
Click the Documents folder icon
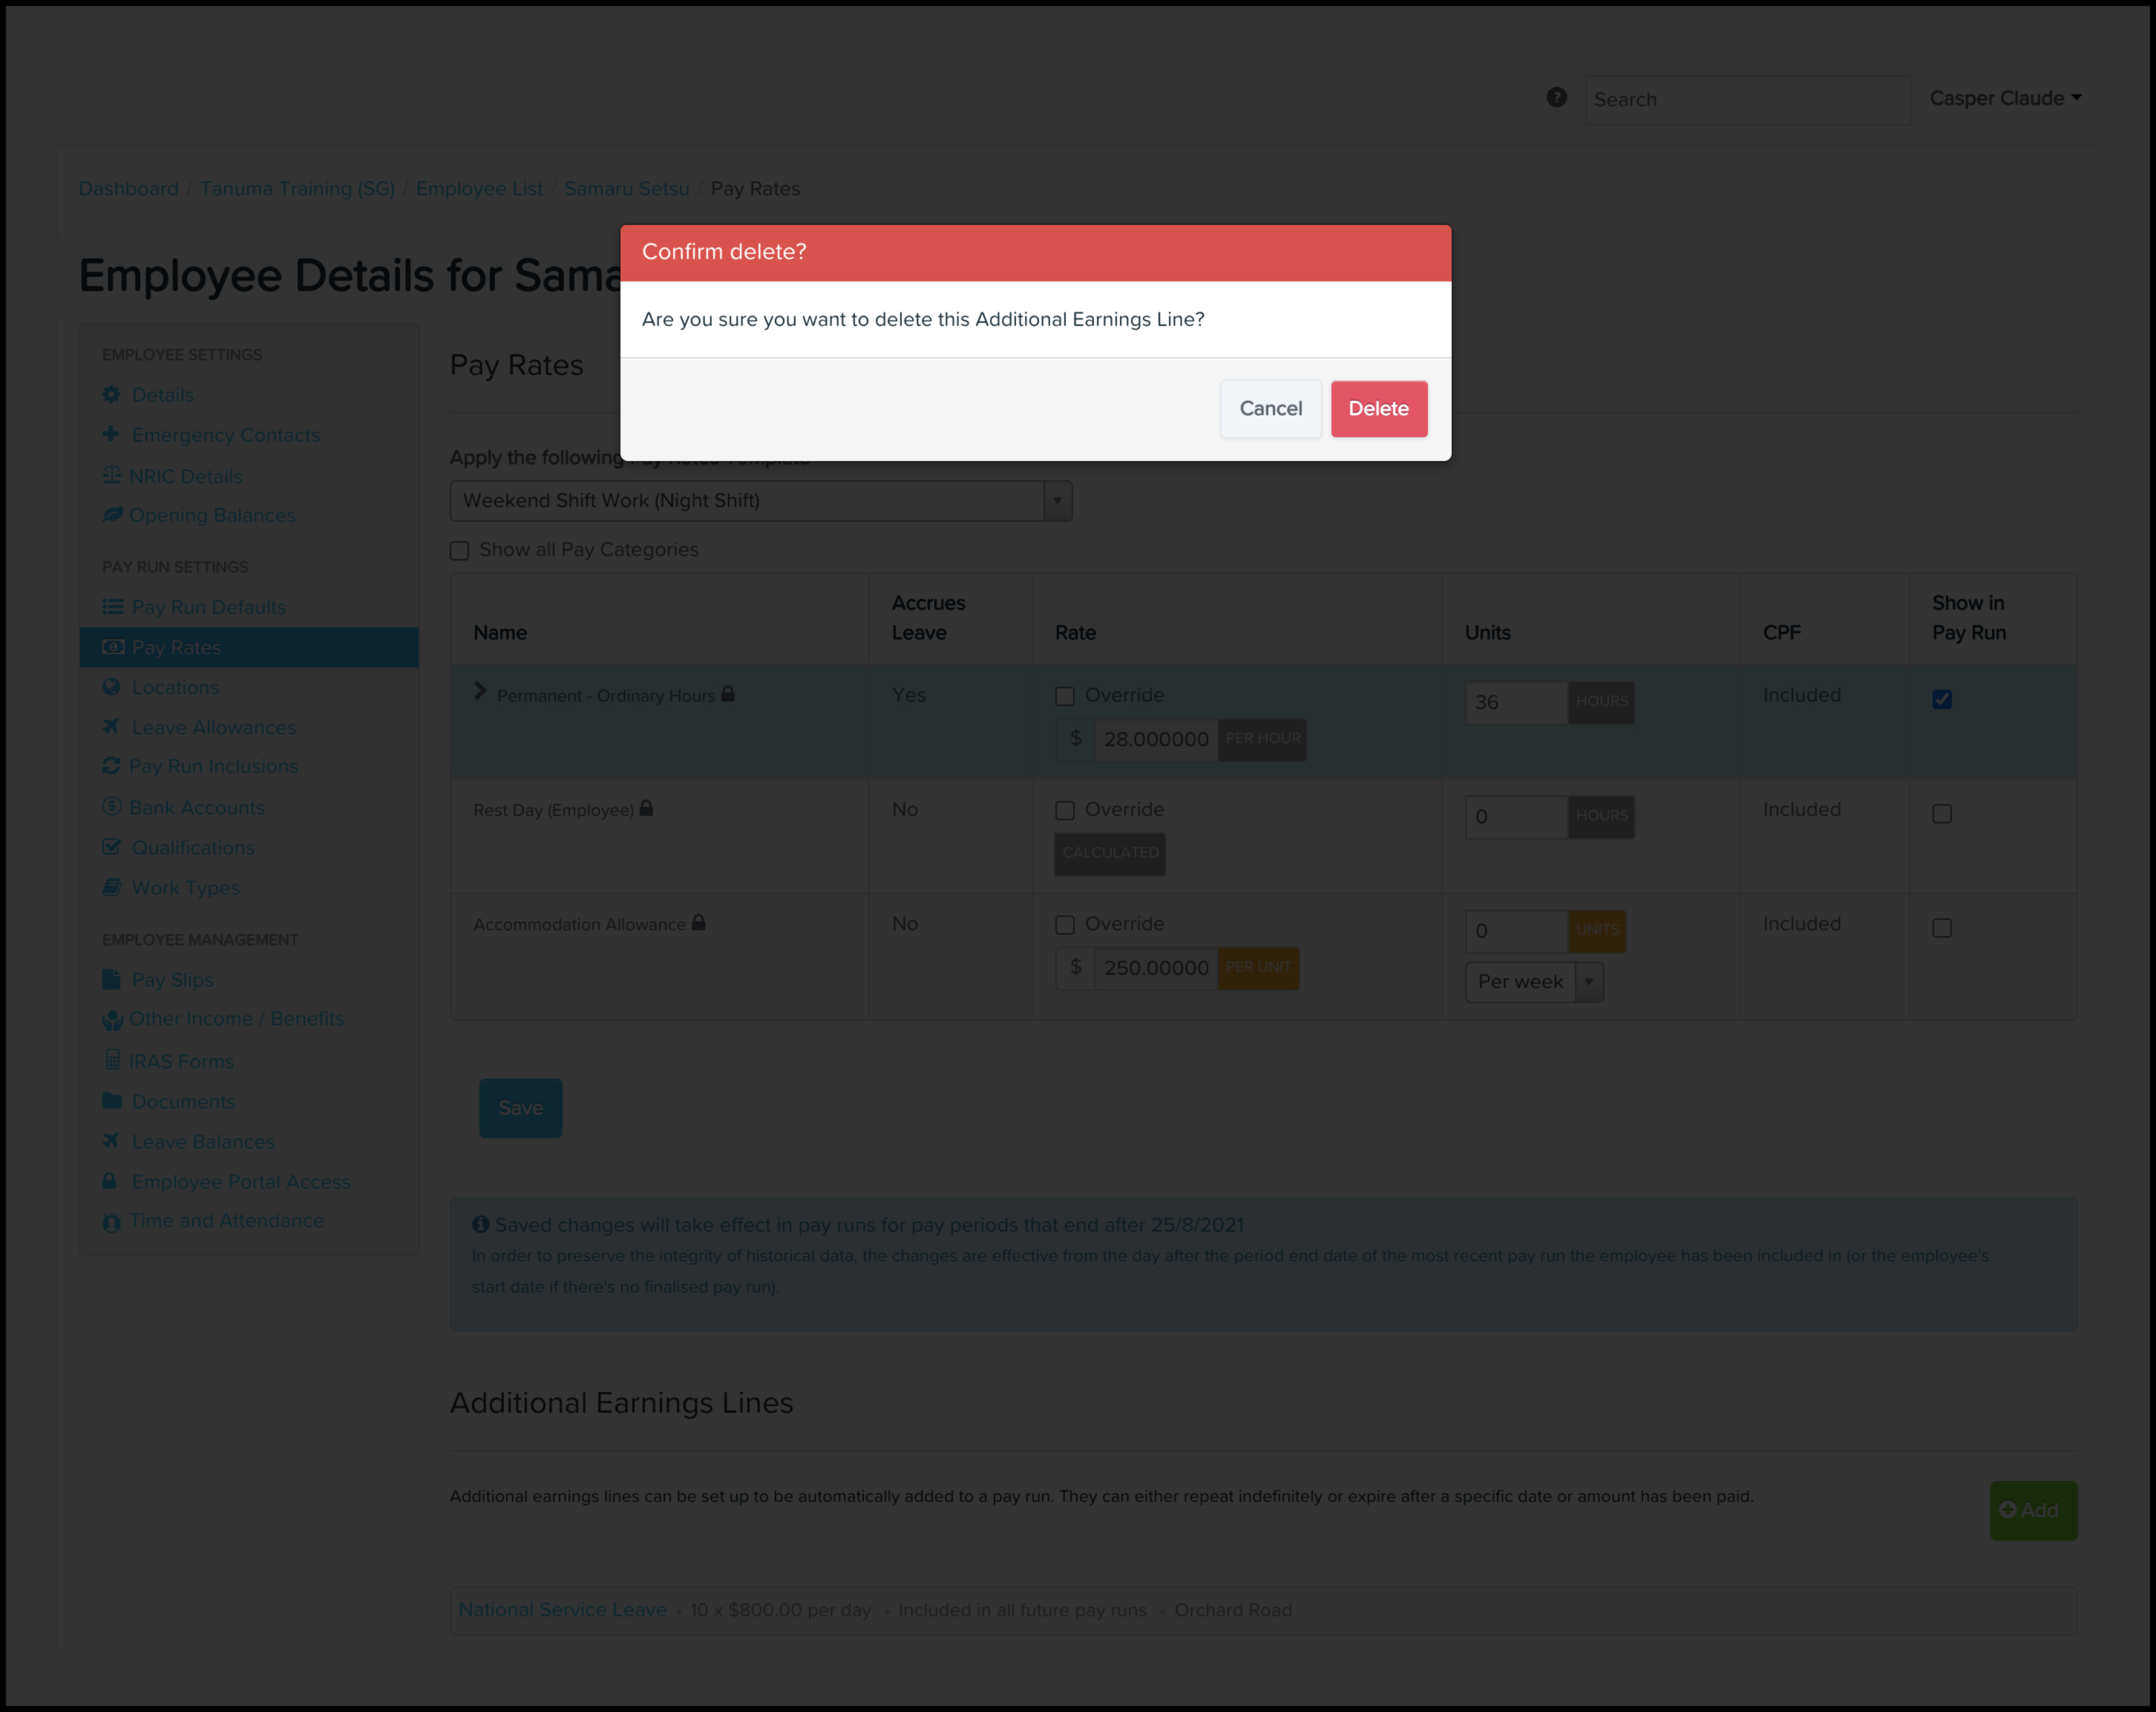tap(111, 1102)
